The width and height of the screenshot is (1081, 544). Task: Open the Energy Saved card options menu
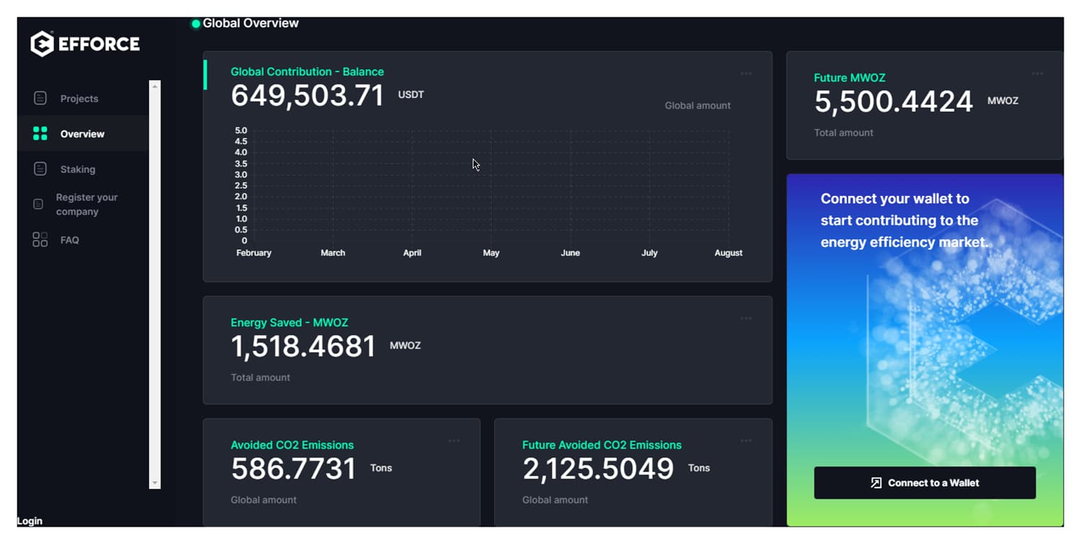pos(746,318)
